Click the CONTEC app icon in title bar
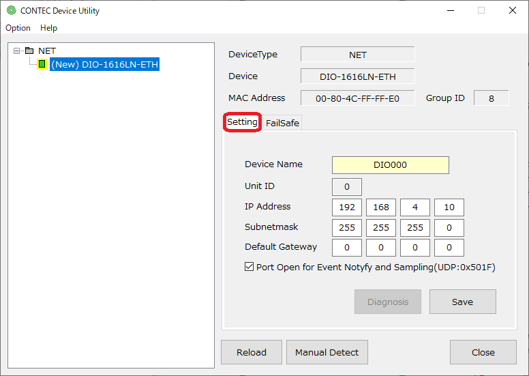 (11, 10)
